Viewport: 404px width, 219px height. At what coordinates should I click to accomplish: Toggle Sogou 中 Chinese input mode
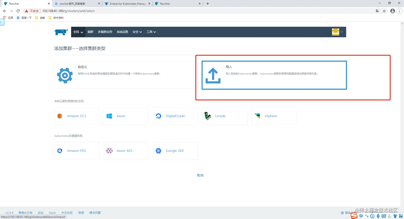click(x=361, y=216)
